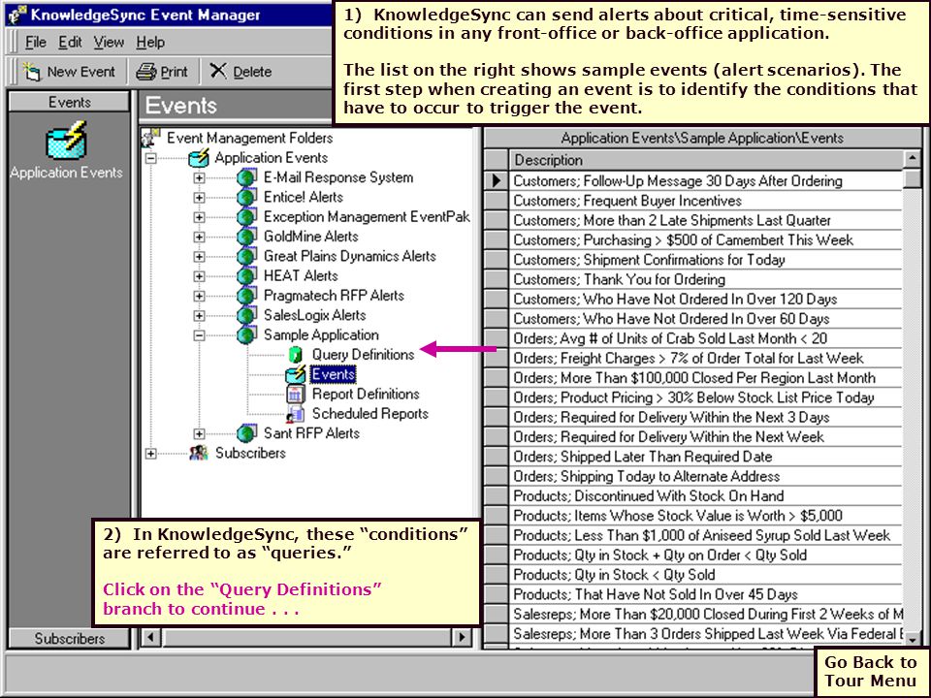Expand the SalesLogix Alerts node
This screenshot has width=931, height=698.
(x=199, y=315)
